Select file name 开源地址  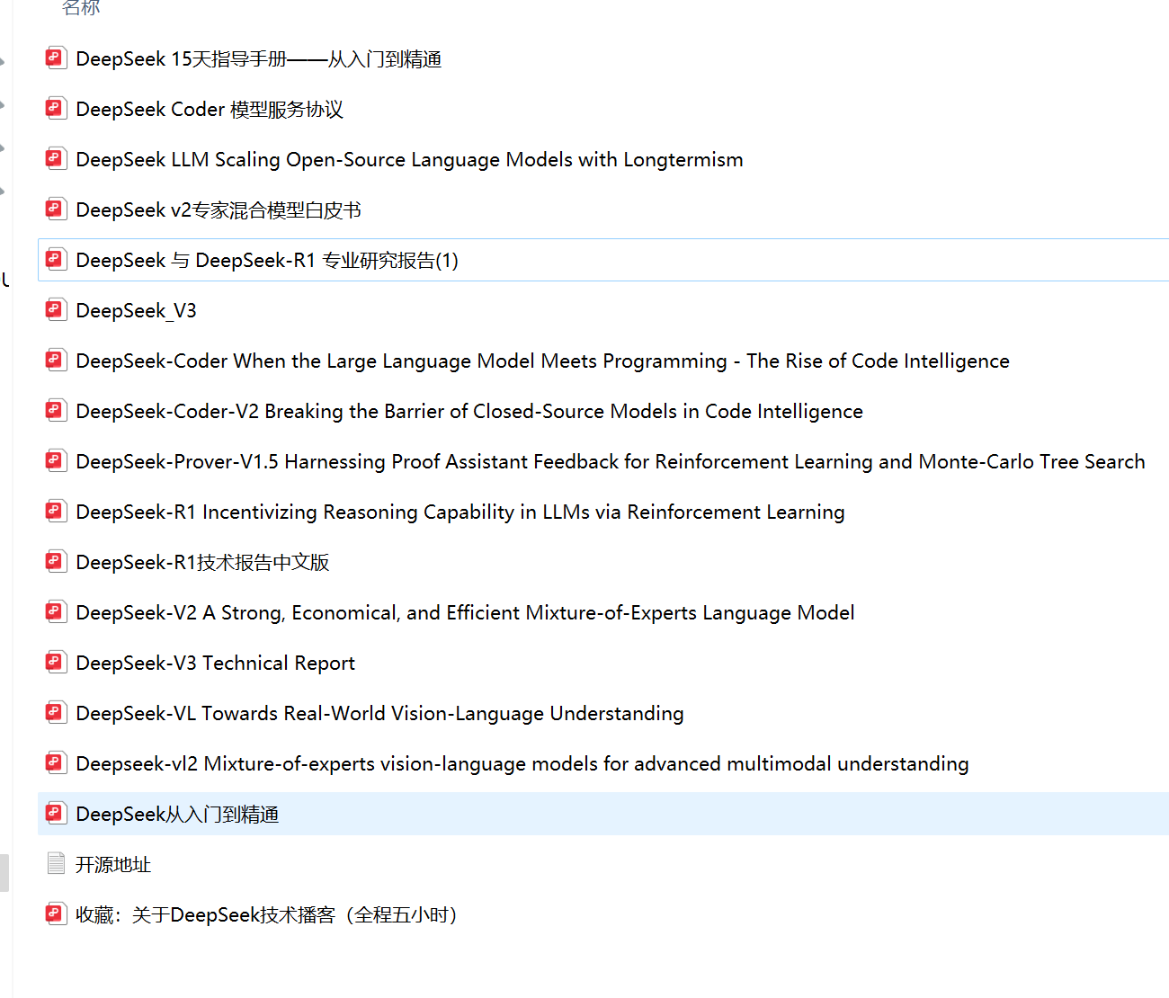pos(113,865)
